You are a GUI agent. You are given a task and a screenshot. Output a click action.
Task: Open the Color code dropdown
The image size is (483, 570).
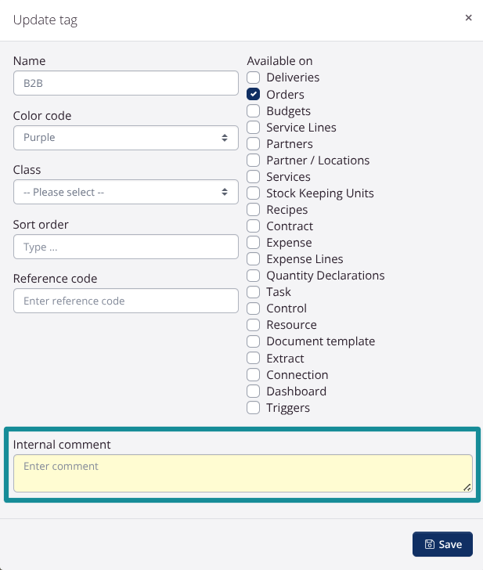coord(125,138)
